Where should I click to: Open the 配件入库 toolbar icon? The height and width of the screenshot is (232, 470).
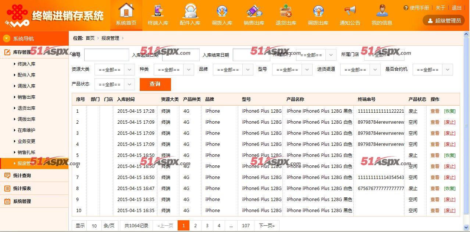pos(190,15)
